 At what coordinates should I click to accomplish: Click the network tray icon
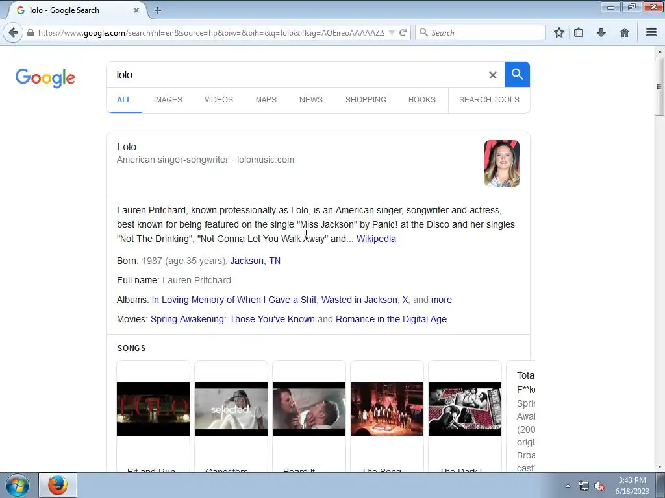coord(584,486)
